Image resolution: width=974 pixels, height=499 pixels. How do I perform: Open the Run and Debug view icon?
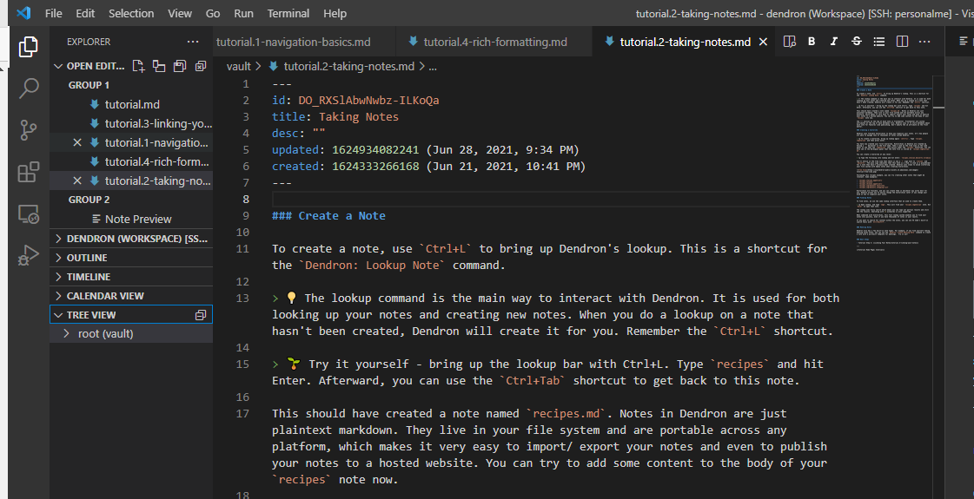tap(28, 255)
